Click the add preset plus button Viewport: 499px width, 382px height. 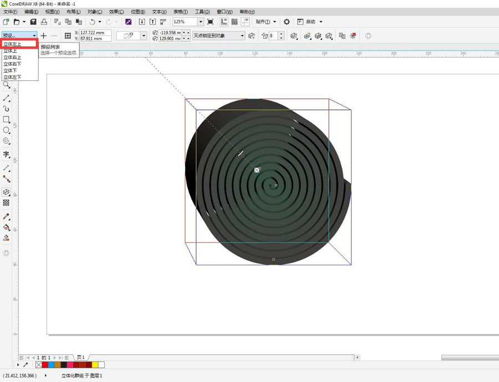tap(44, 35)
